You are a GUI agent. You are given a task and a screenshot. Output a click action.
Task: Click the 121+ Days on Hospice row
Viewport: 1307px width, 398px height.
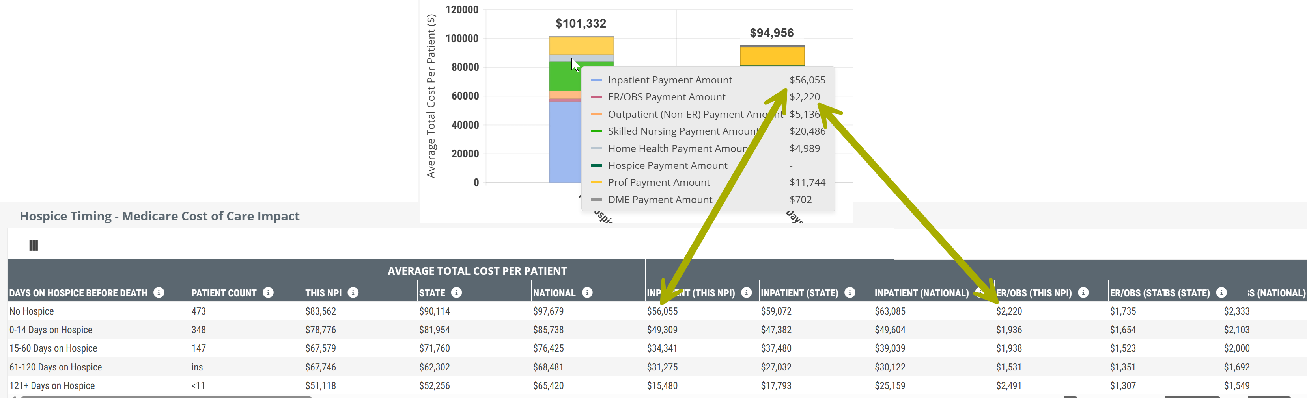coord(52,386)
